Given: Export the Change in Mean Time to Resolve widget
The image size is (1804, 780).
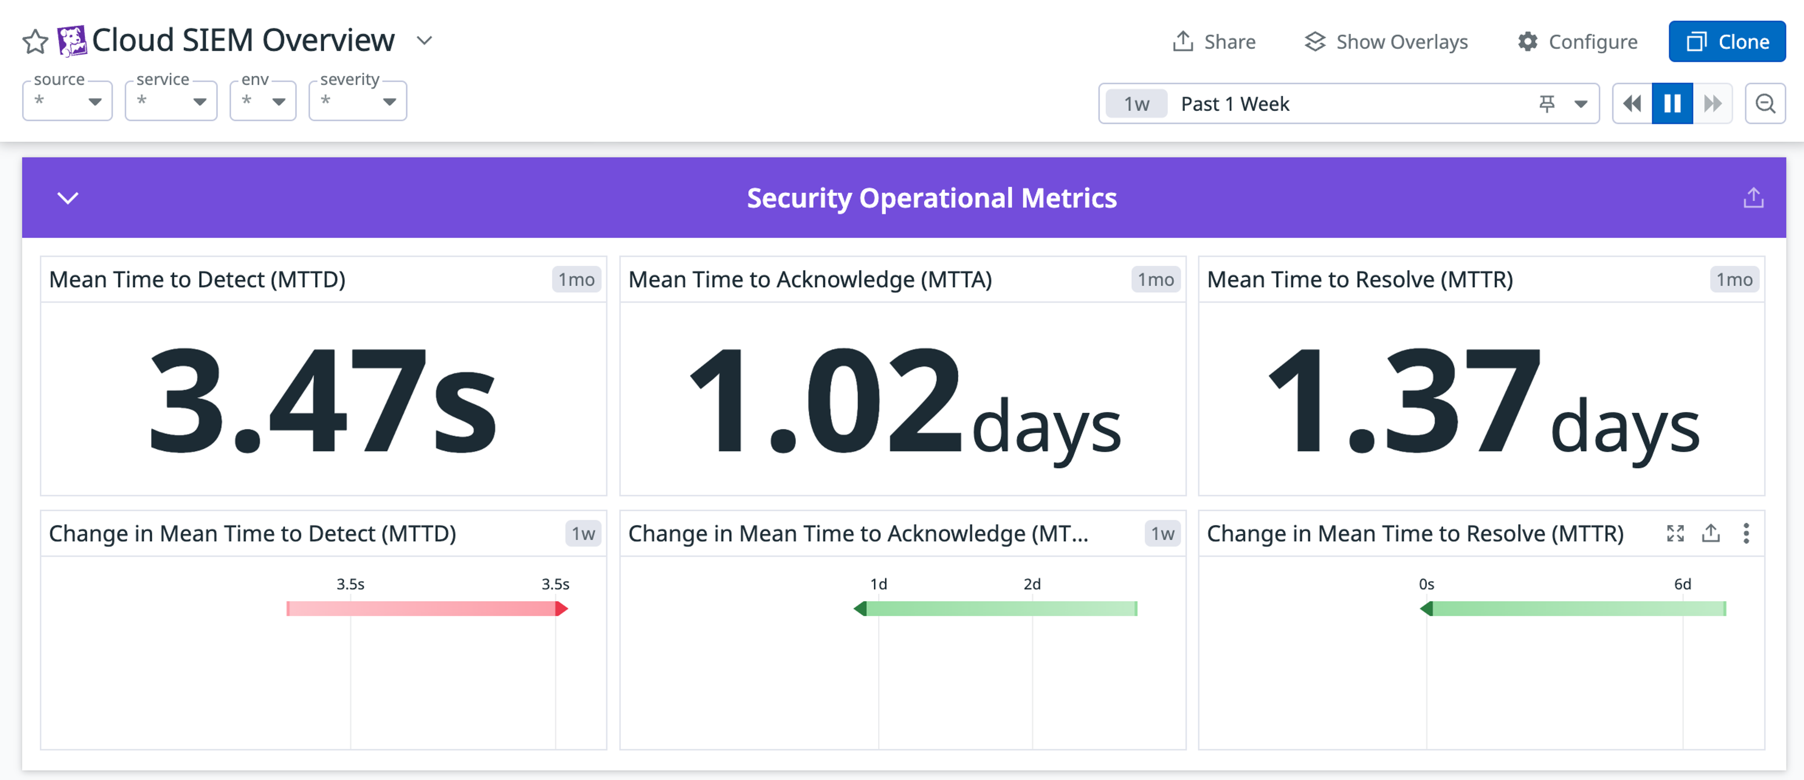Looking at the screenshot, I should [x=1711, y=533].
